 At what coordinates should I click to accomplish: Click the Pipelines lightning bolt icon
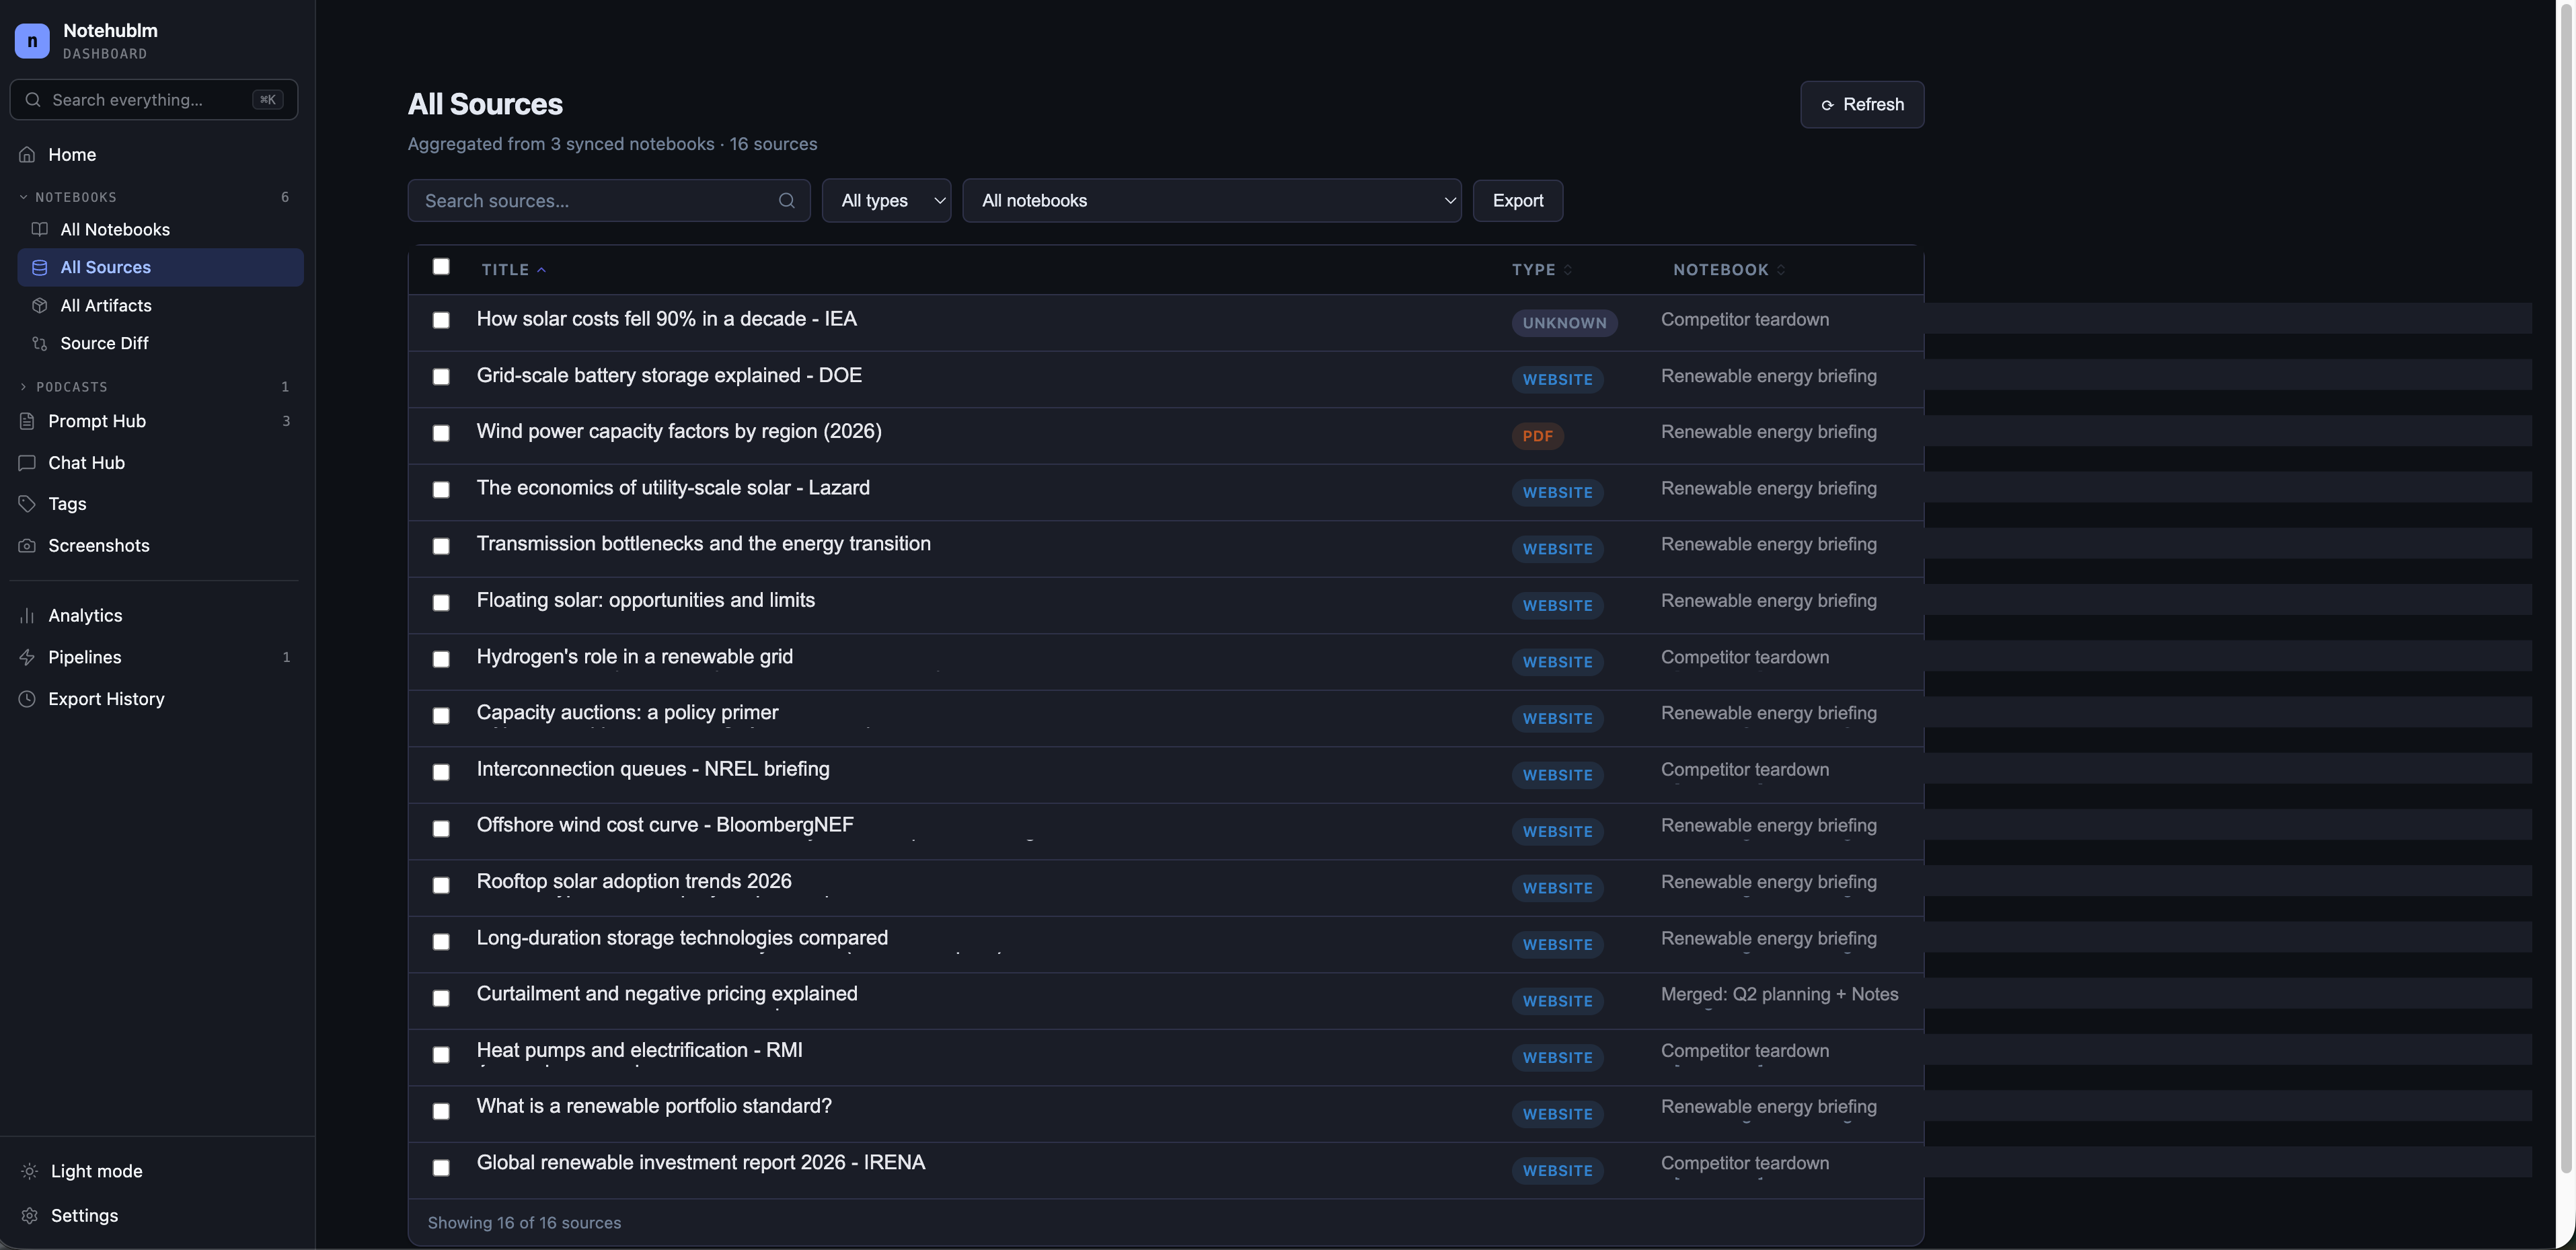[x=27, y=657]
